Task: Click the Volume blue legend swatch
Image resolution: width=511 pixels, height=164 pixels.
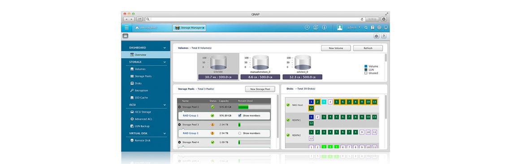Action: [x=366, y=66]
